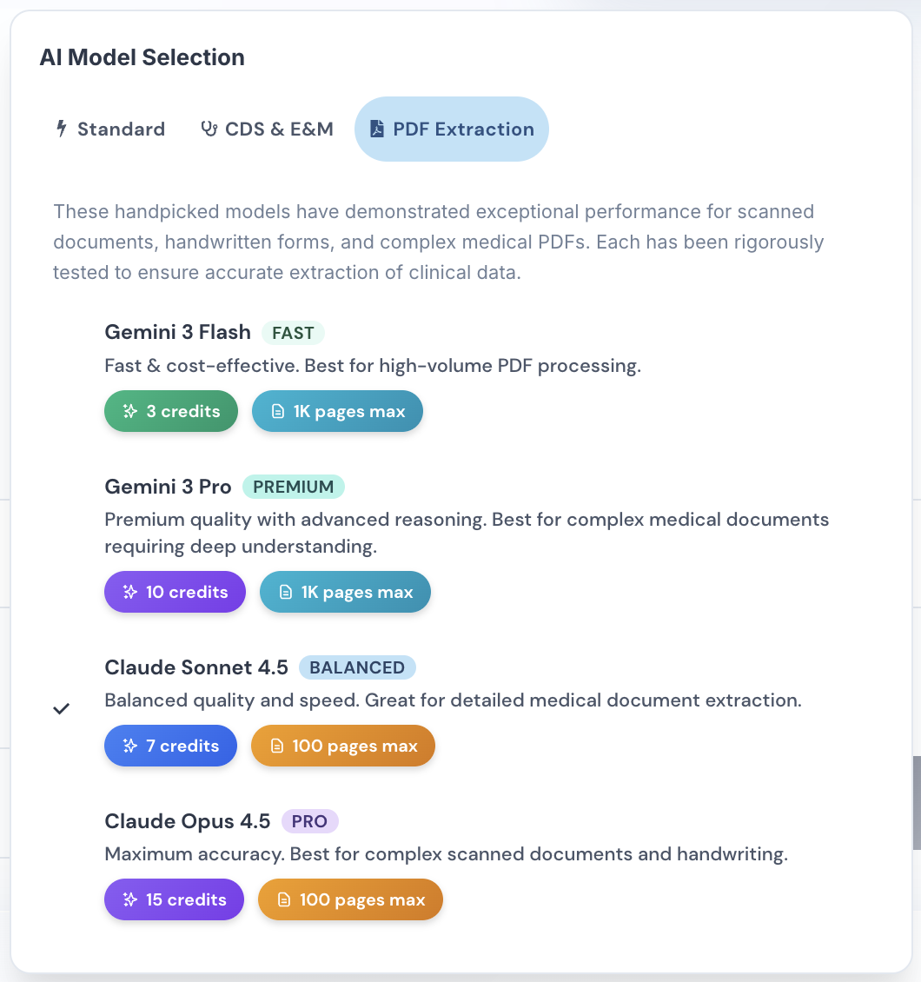Viewport: 921px width, 982px height.
Task: Click the document icon in Claude Opus 100 pages badge
Action: pyautogui.click(x=283, y=899)
